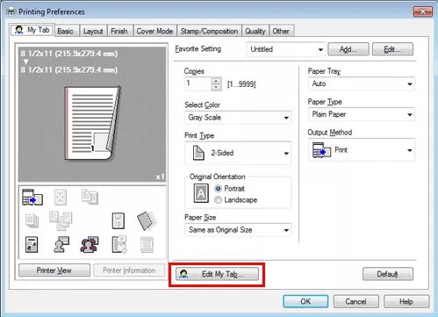
Task: Select the Landscape orientation radio button
Action: [218, 200]
